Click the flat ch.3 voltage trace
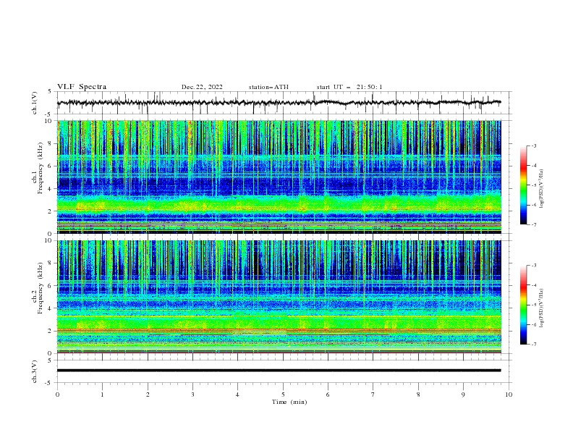The height and width of the screenshot is (443, 573). click(279, 371)
